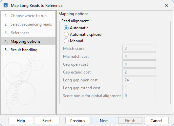Open the Help documentation

[x=21, y=120]
